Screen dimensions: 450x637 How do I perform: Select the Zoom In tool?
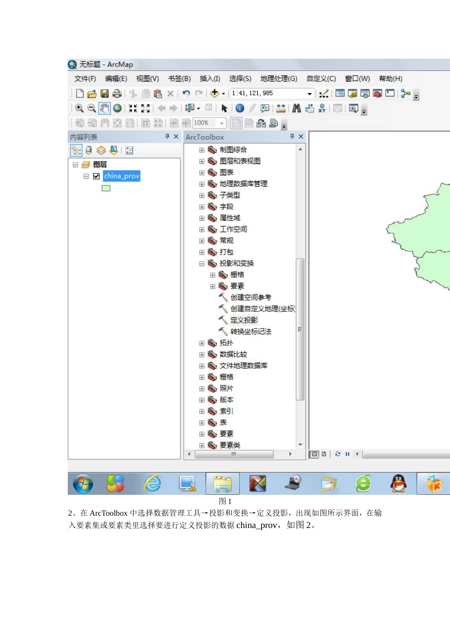tap(80, 108)
